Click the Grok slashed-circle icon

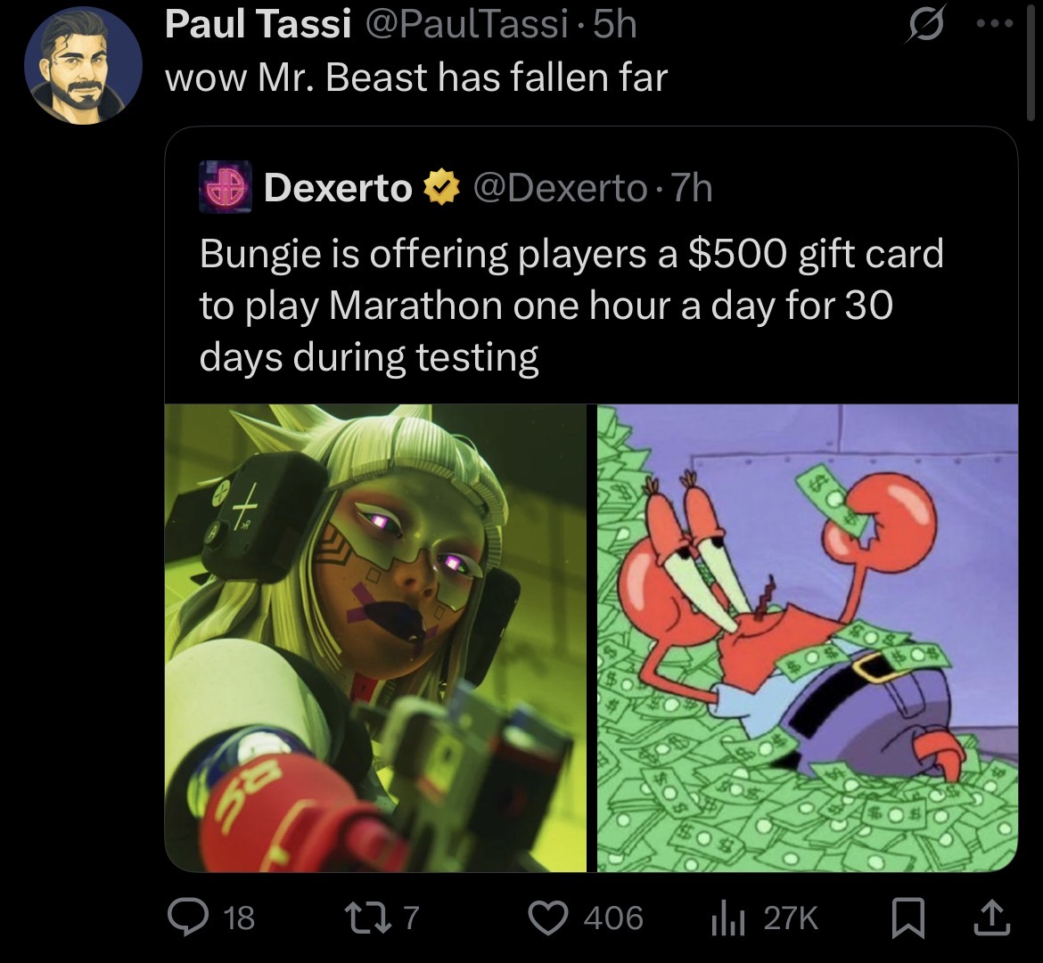(x=925, y=24)
